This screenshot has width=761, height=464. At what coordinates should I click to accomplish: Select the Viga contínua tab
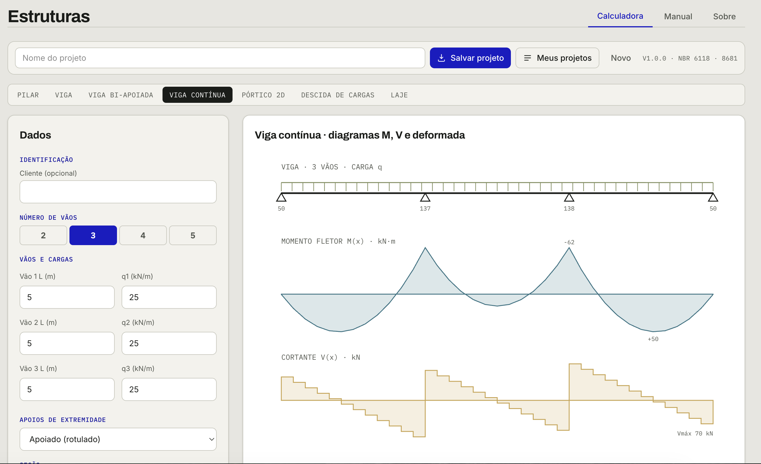point(197,95)
